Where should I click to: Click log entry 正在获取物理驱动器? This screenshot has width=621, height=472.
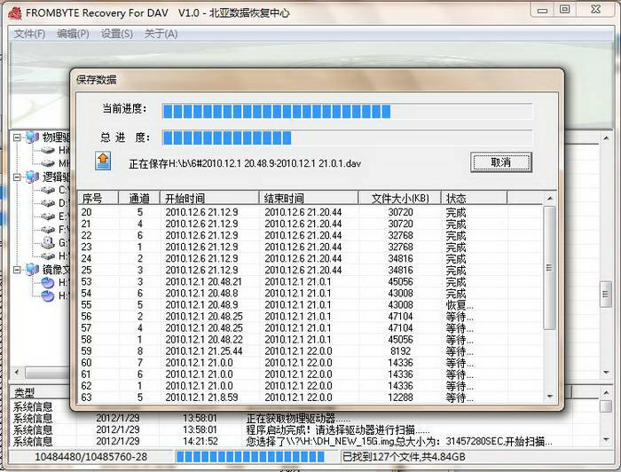click(x=298, y=418)
